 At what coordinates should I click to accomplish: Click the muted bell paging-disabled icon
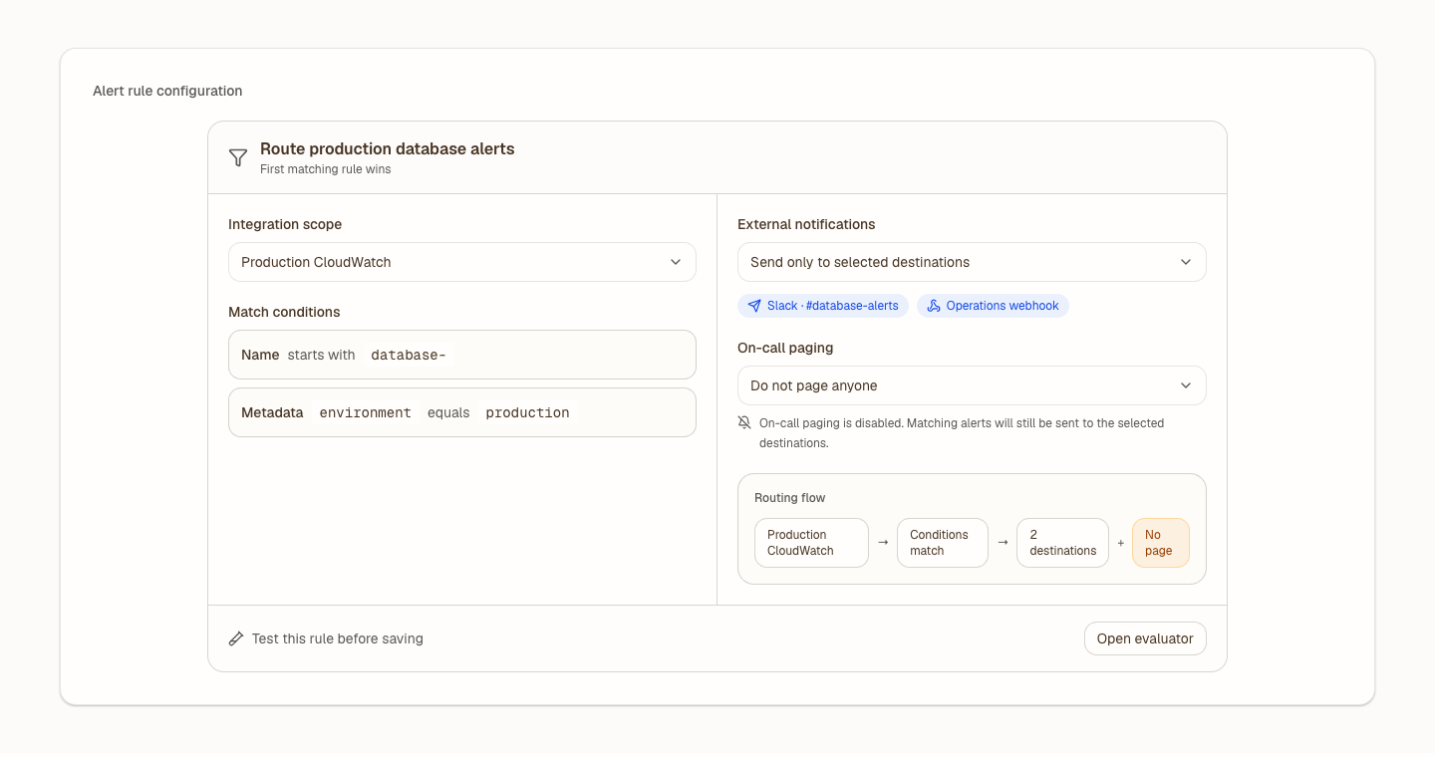click(x=744, y=422)
